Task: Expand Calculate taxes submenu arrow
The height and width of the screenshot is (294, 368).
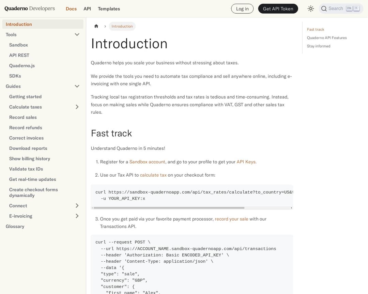Action: (77, 107)
